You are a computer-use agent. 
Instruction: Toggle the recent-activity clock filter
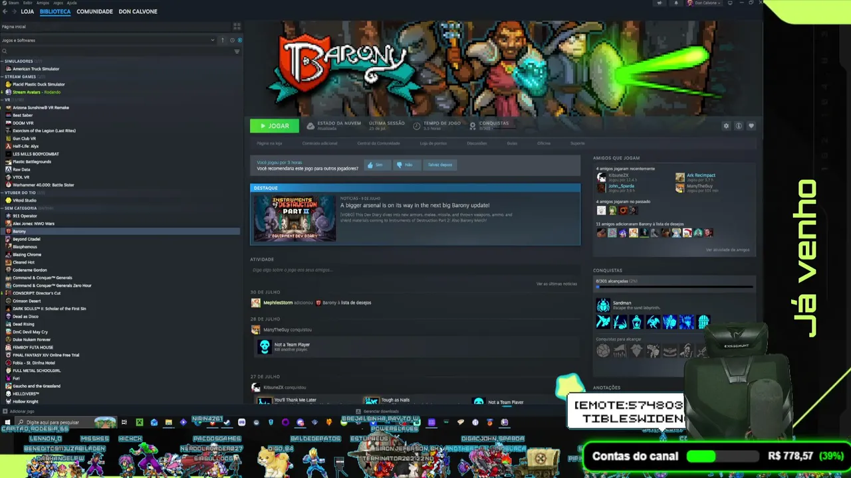(x=232, y=40)
